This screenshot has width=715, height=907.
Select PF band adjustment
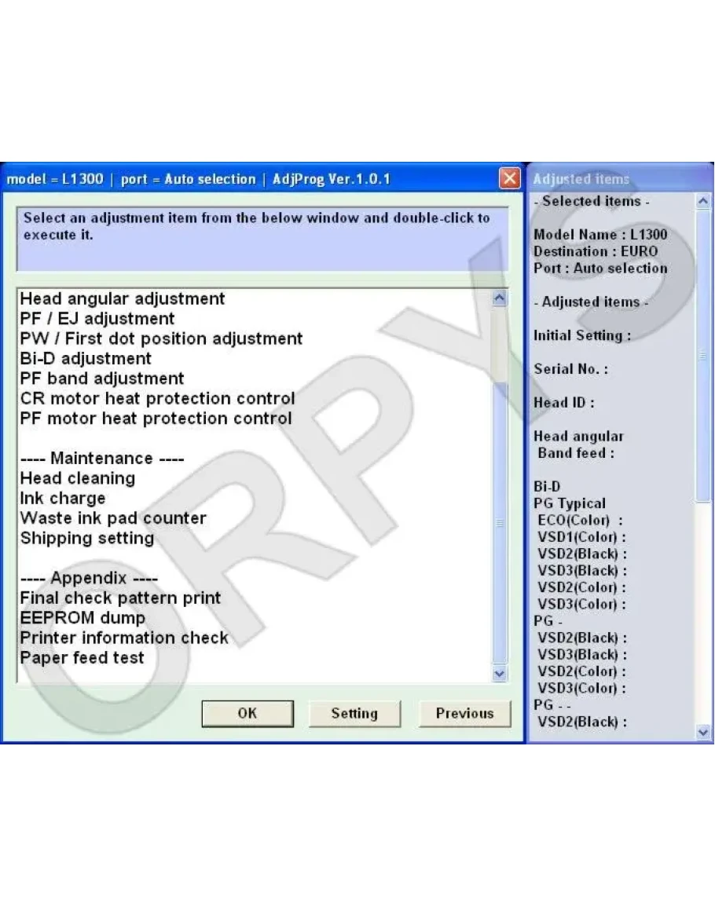[x=102, y=379]
